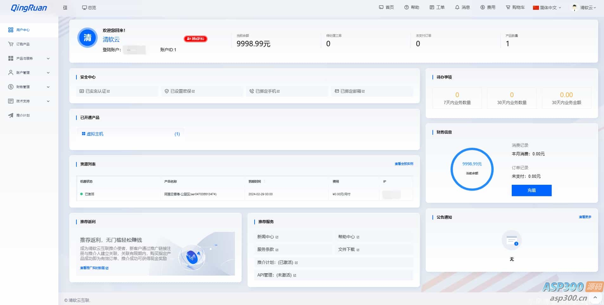Open 帮助中心 in recommended services

[348, 237]
